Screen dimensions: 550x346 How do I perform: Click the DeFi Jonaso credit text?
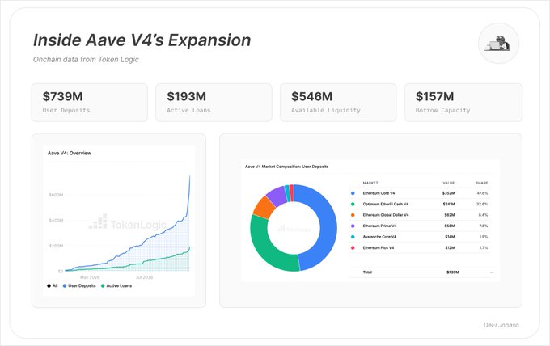click(501, 325)
